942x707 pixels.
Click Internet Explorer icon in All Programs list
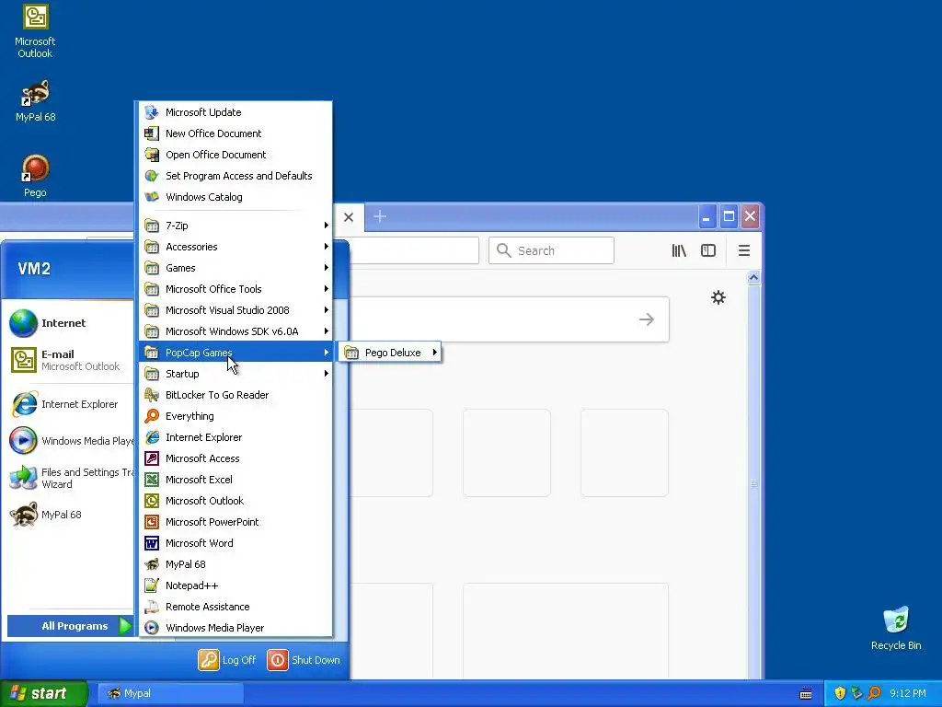(x=152, y=437)
